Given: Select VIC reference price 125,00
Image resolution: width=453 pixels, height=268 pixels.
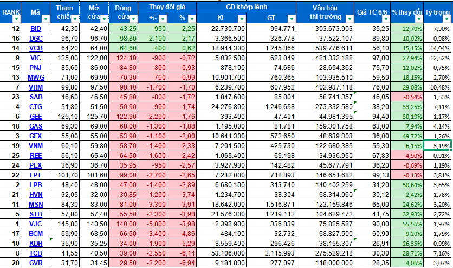Looking at the screenshot, I should click(64, 58).
